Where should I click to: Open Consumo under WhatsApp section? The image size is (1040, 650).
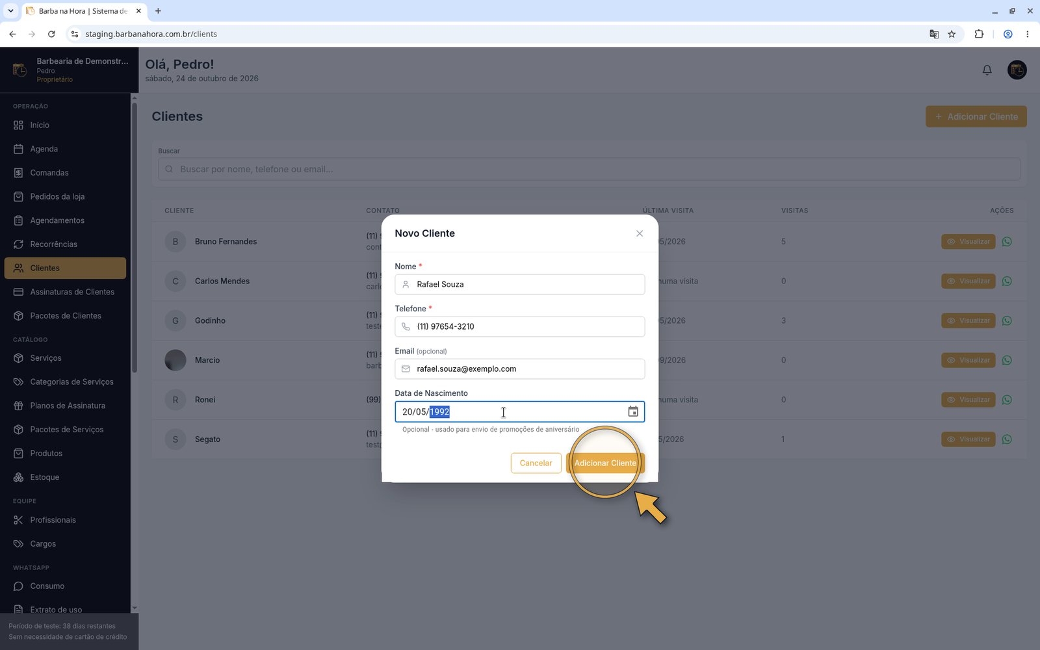coord(65,586)
